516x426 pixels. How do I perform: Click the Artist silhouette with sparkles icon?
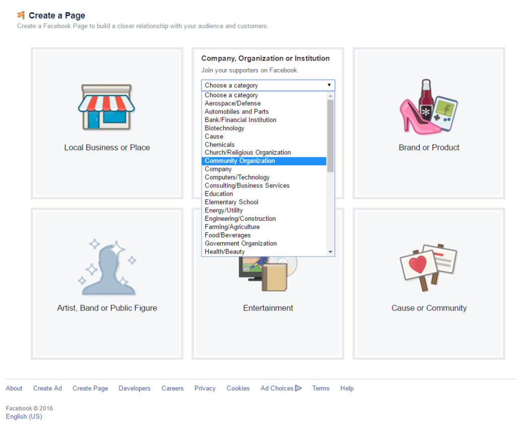tap(107, 267)
